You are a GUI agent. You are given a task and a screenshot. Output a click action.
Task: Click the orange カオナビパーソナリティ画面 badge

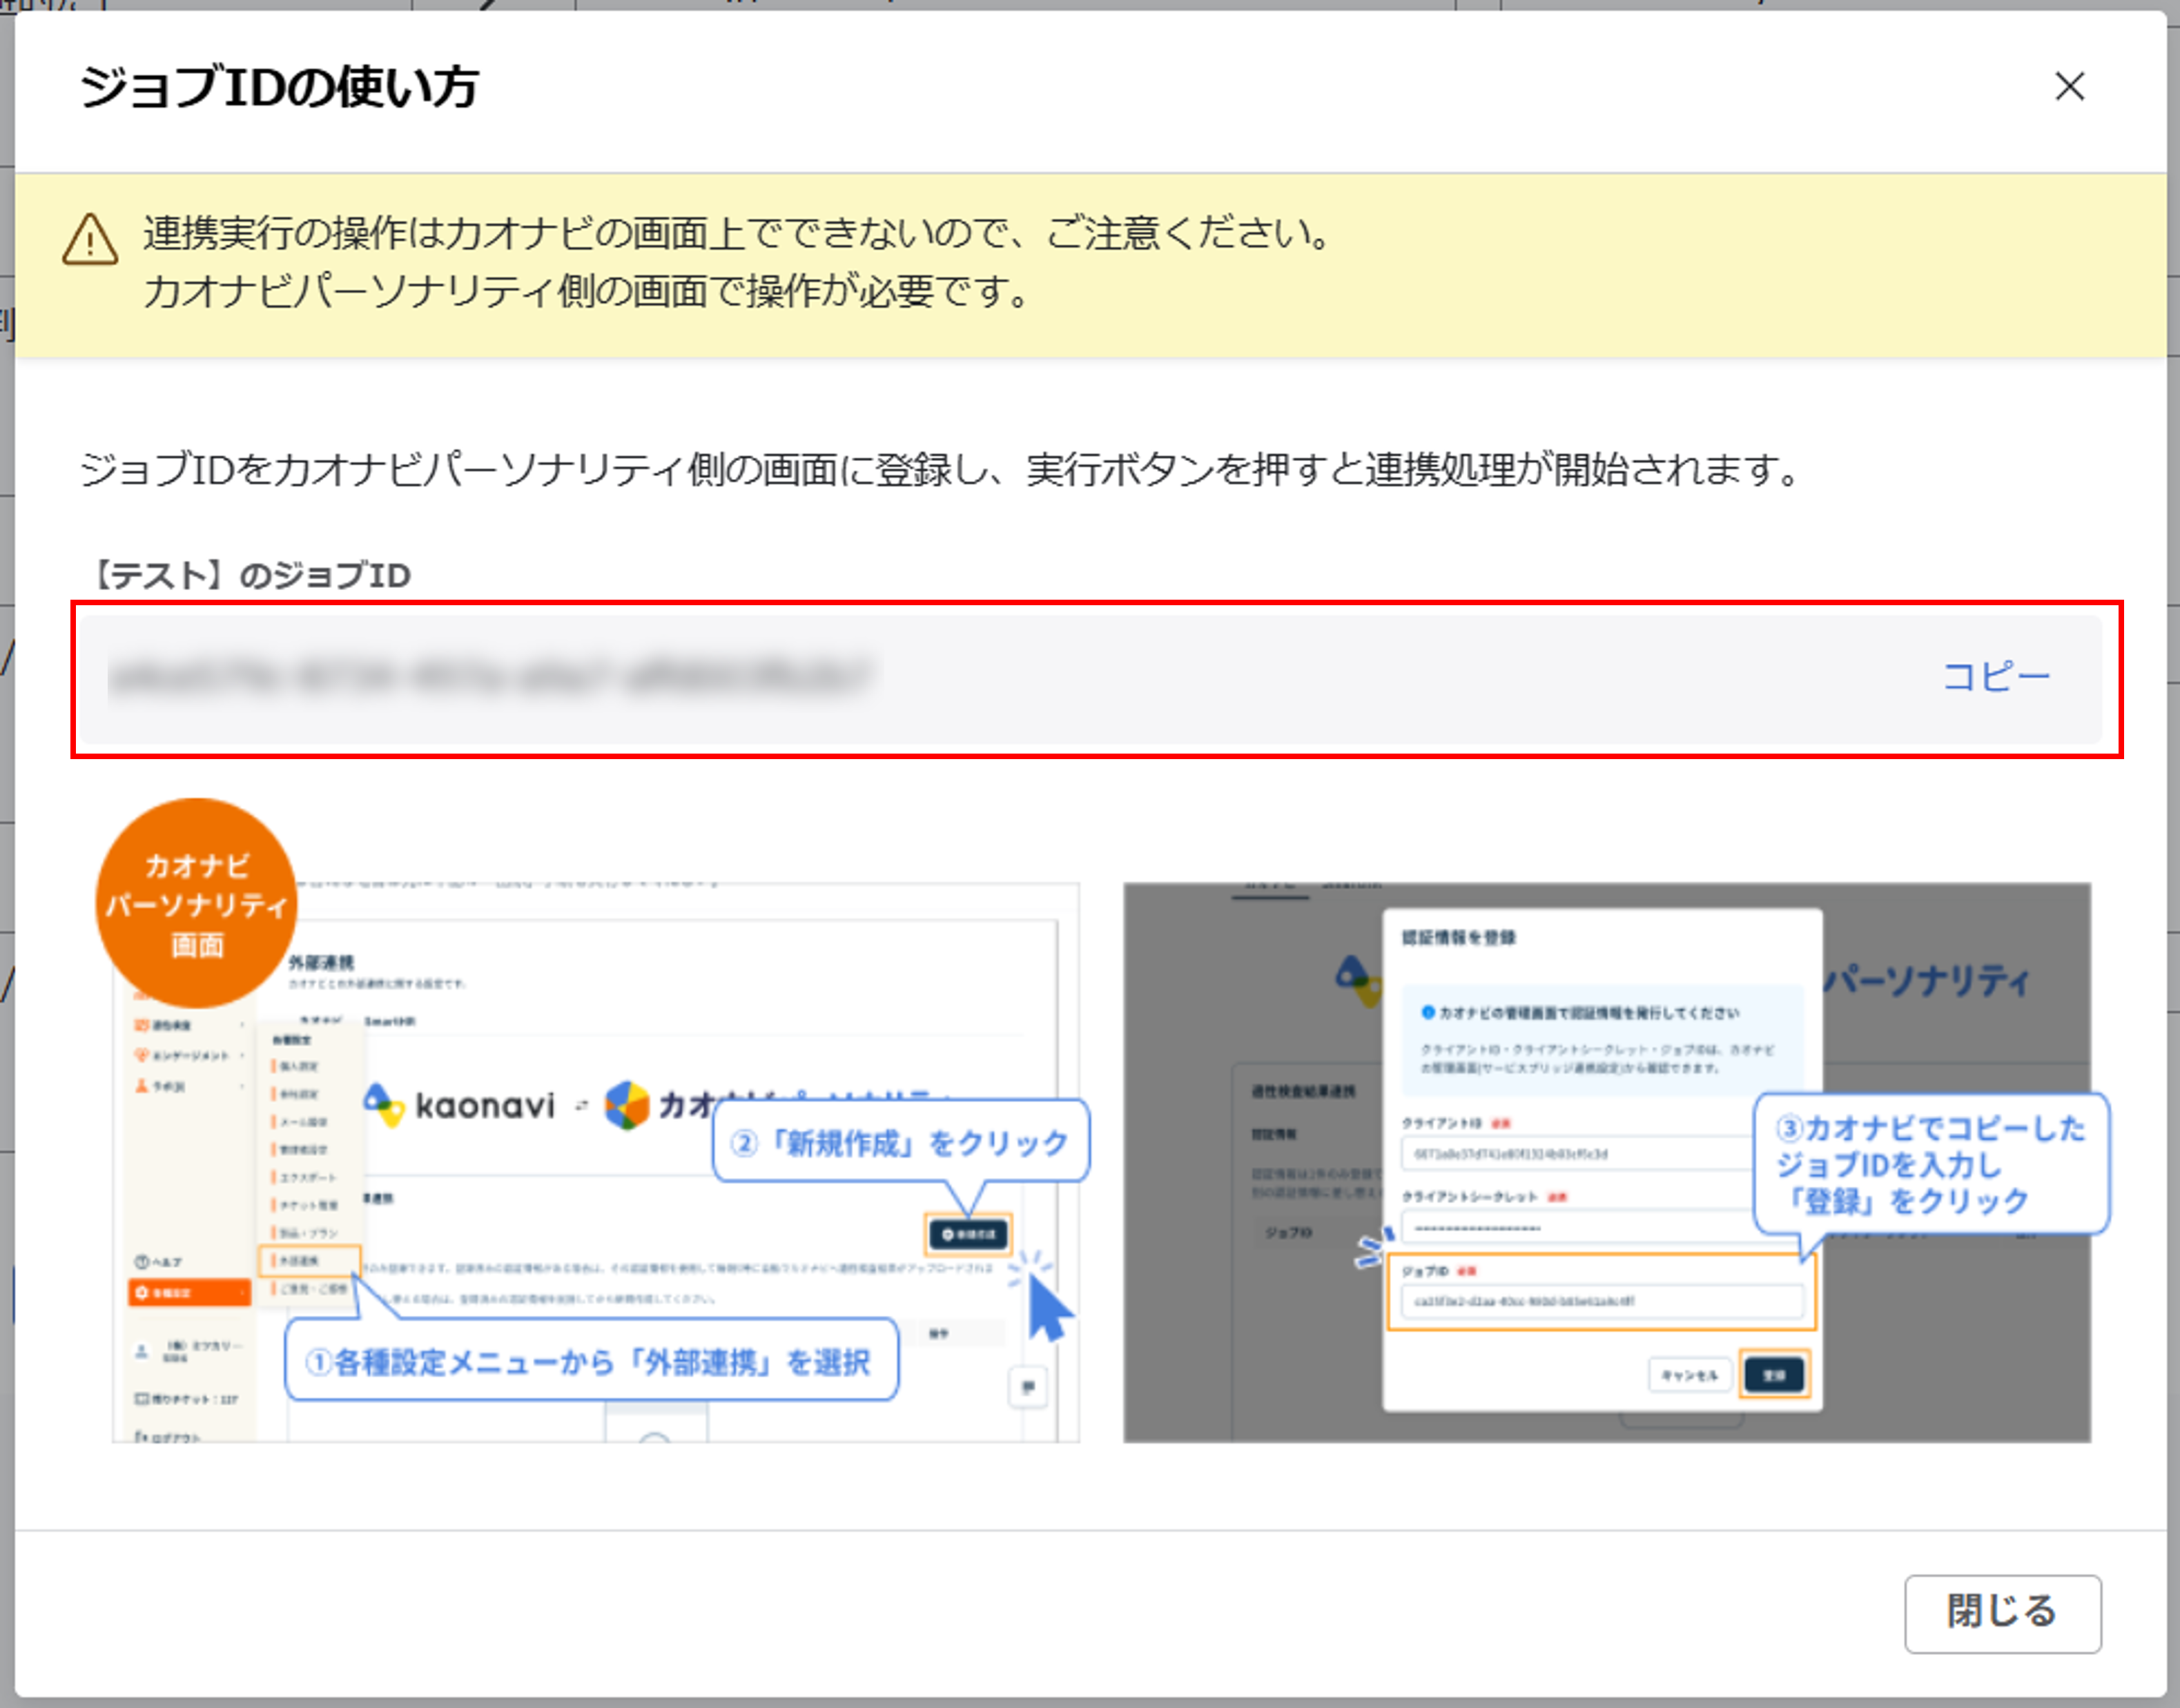click(x=196, y=902)
